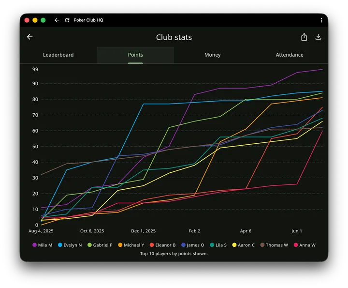Toggle Mila M series in legend

(x=43, y=245)
